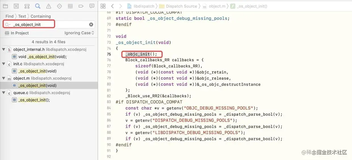352x160 pixels.
Task: Open result 'void _os_object_init(void);'
Action: click(49, 56)
